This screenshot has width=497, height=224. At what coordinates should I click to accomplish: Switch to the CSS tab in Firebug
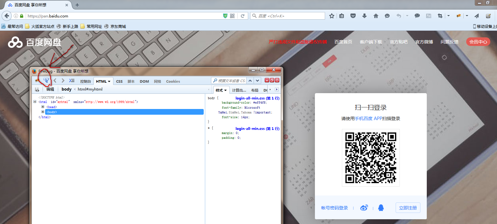coord(119,81)
